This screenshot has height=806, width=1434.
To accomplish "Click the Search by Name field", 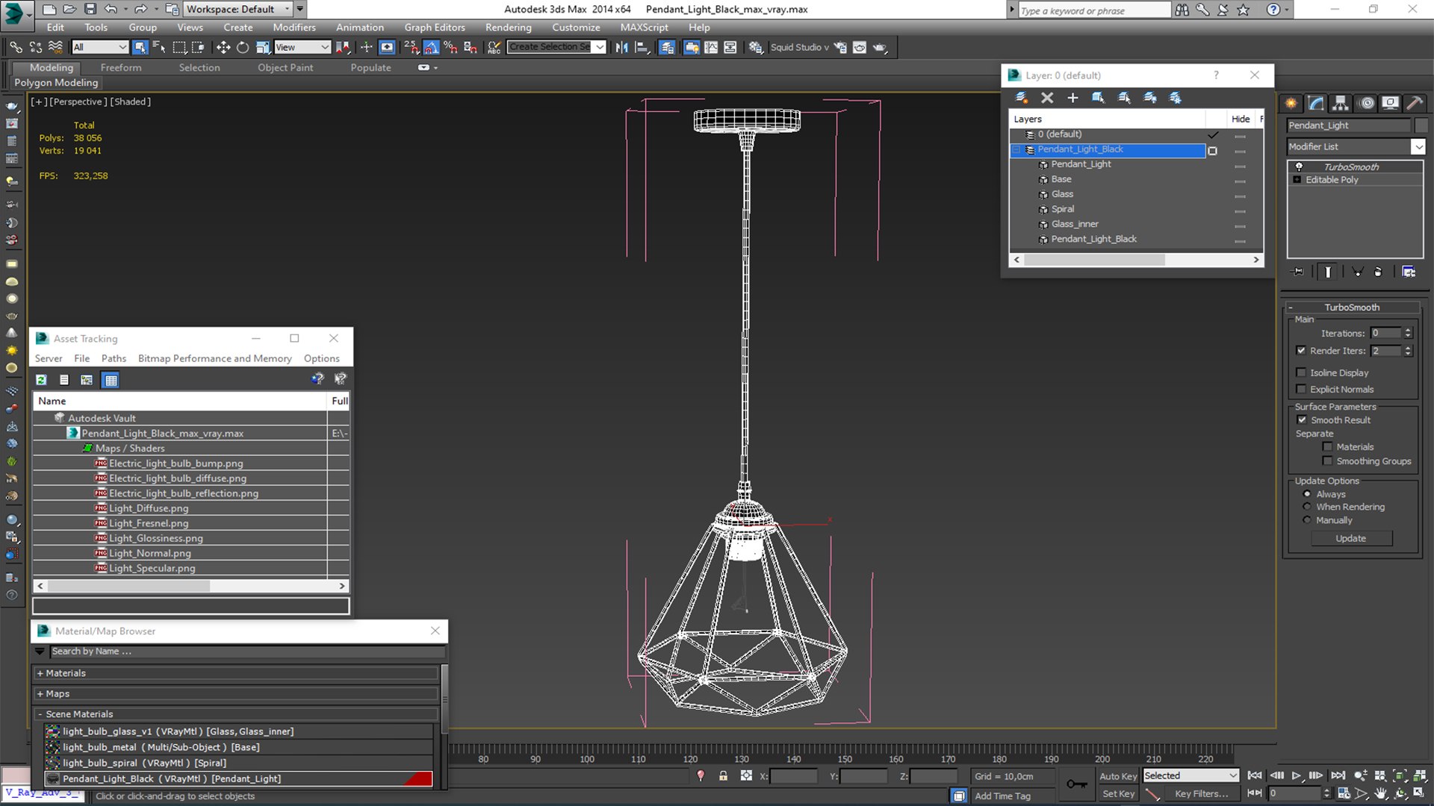I will pos(246,652).
